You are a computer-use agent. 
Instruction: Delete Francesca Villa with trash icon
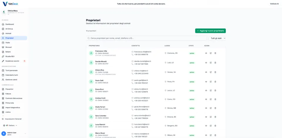pyautogui.click(x=215, y=53)
